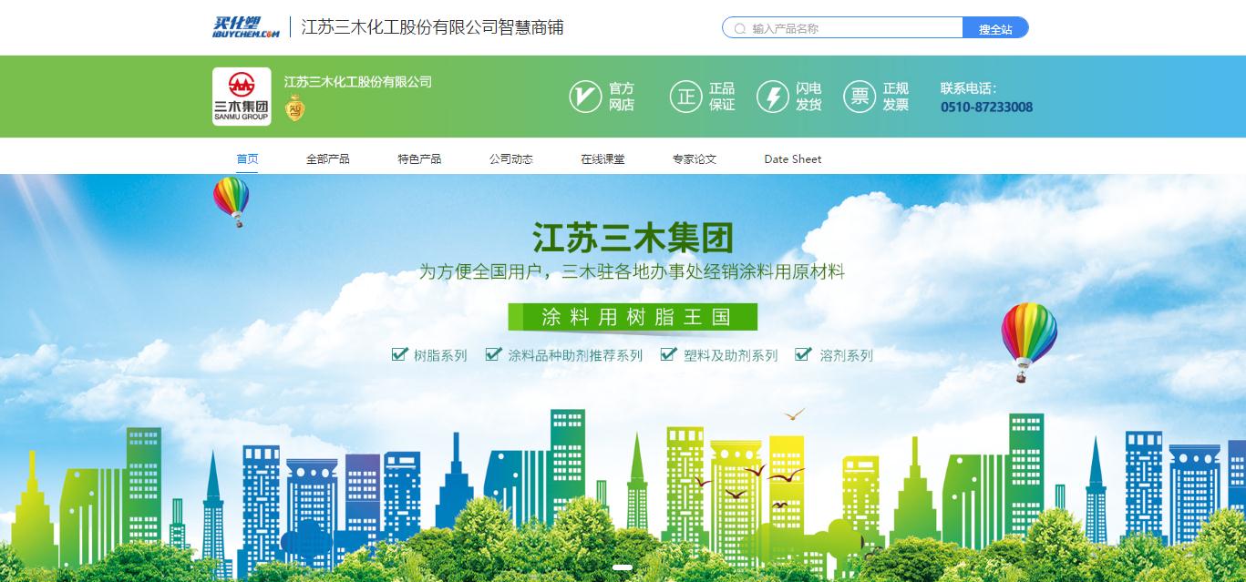
Task: Click the 正规发票 invoice icon
Action: pos(860,97)
